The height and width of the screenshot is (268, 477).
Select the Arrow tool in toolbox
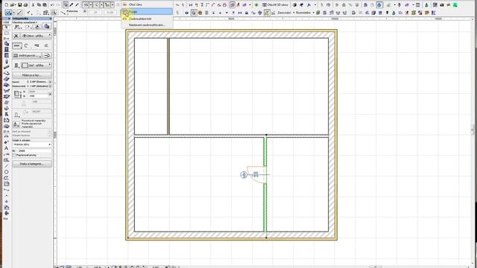7,27
